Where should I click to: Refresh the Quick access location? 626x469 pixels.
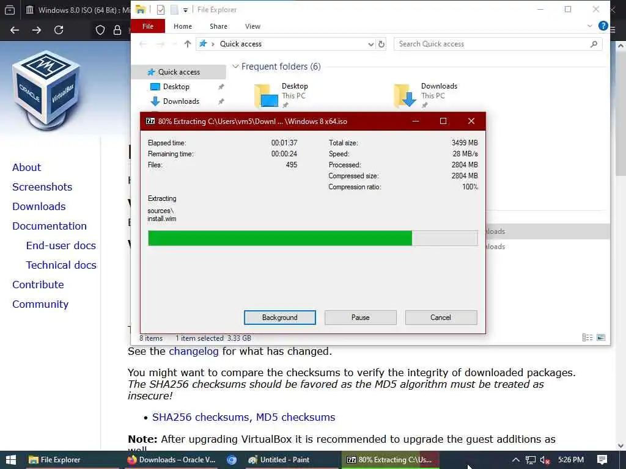(381, 44)
